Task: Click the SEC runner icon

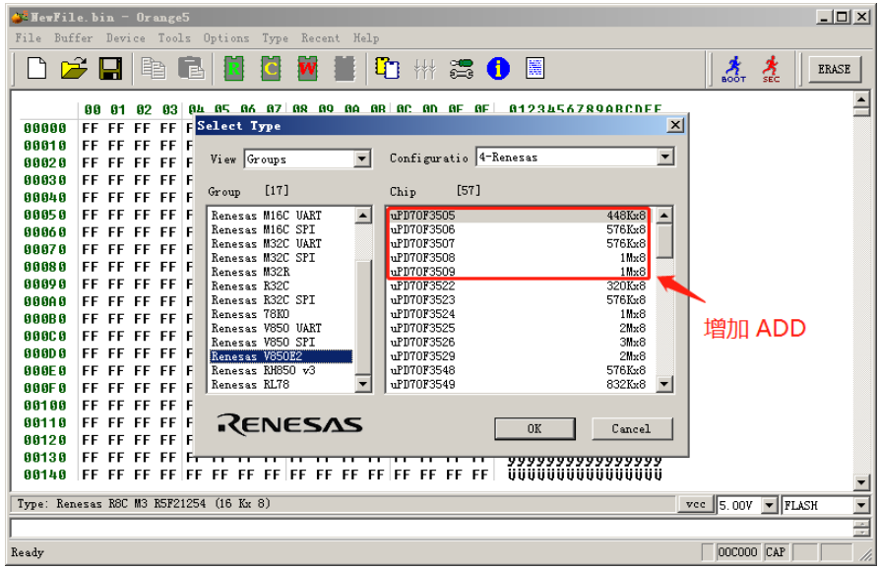Action: 771,69
